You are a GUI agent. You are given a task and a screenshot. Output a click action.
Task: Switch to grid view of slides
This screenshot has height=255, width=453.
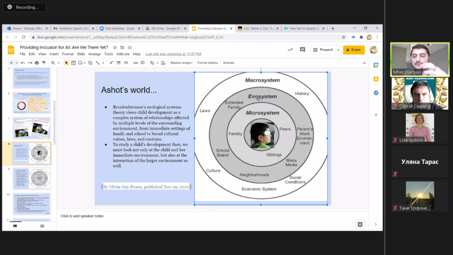[42, 226]
